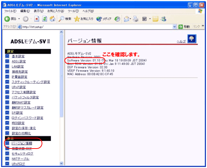This screenshot has height=168, width=207.
Task: Click the bullet icon beside 基本設定
Action: point(7,56)
